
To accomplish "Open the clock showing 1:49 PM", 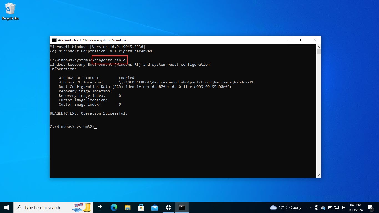I will click(355, 207).
